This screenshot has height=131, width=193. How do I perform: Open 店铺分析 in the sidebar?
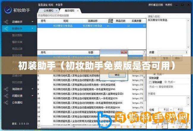point(17,75)
